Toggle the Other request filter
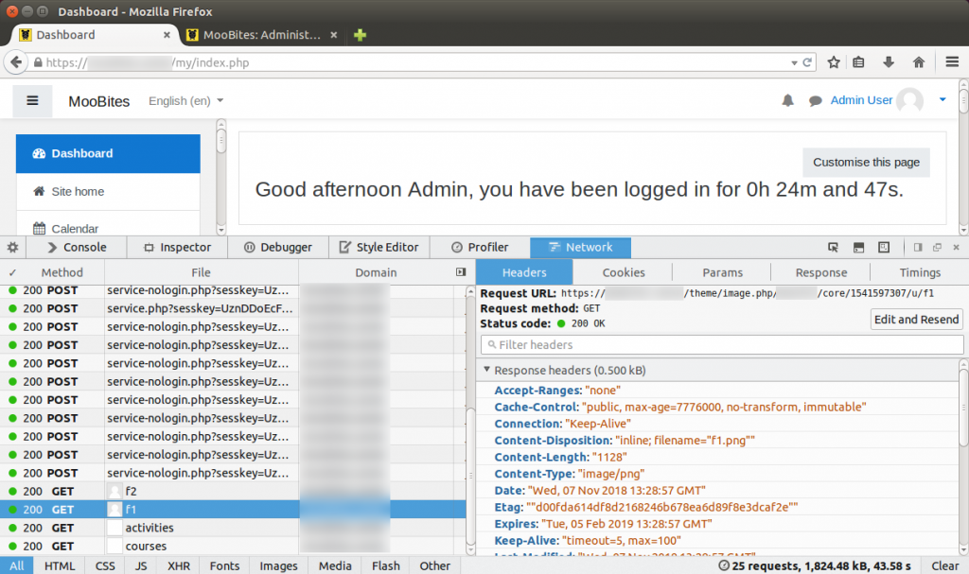Viewport: 969px width, 574px height. pos(435,566)
